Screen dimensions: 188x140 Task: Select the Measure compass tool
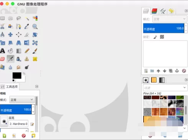tap(2, 34)
